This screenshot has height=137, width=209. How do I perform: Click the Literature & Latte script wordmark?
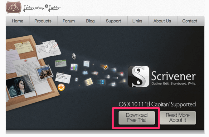(42, 8)
